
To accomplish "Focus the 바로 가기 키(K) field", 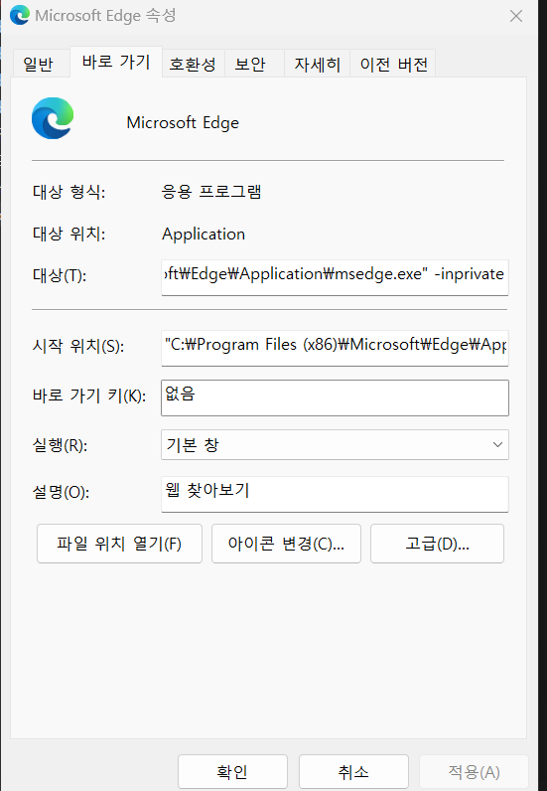I will click(x=335, y=398).
